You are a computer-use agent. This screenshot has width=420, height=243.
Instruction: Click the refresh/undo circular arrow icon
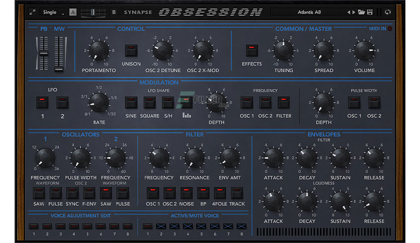pyautogui.click(x=387, y=12)
